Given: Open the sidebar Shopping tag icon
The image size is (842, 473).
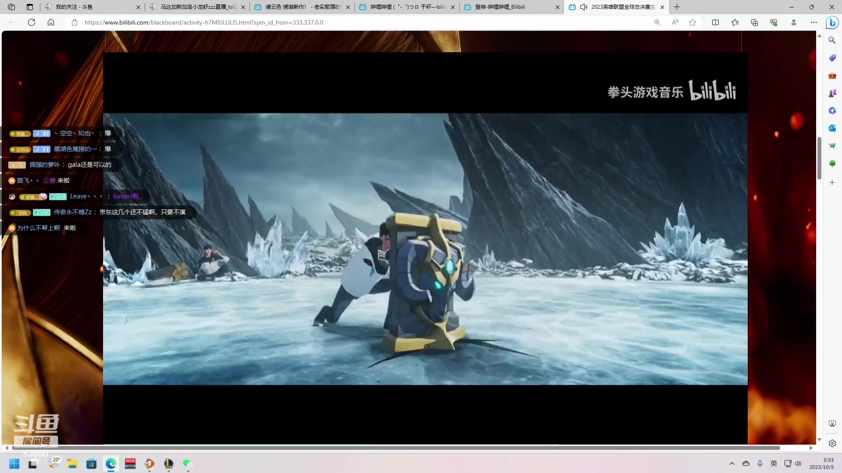Looking at the screenshot, I should click(x=832, y=58).
